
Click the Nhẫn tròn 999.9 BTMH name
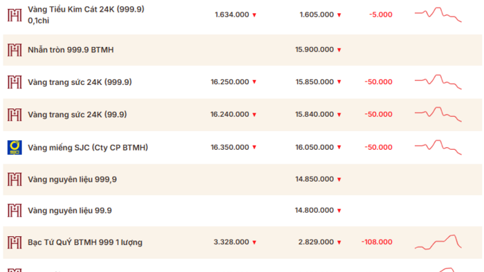click(71, 50)
